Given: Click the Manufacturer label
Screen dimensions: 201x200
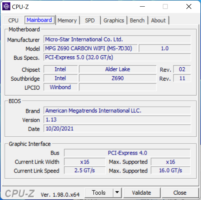Looking at the screenshot, I should pyautogui.click(x=24, y=40).
